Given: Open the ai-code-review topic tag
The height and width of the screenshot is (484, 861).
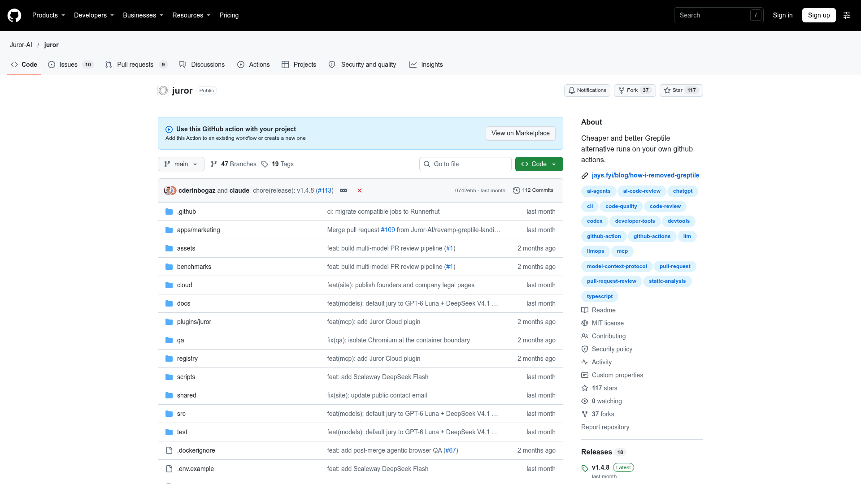Looking at the screenshot, I should 642,191.
